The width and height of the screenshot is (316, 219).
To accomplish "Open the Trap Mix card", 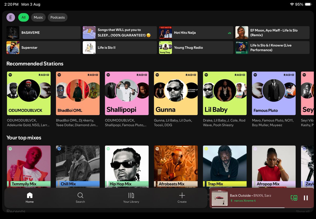I will (x=225, y=166).
